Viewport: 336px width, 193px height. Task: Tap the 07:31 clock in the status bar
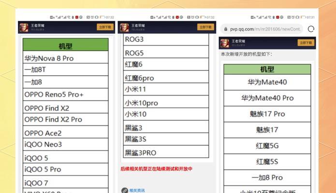click(x=310, y=17)
